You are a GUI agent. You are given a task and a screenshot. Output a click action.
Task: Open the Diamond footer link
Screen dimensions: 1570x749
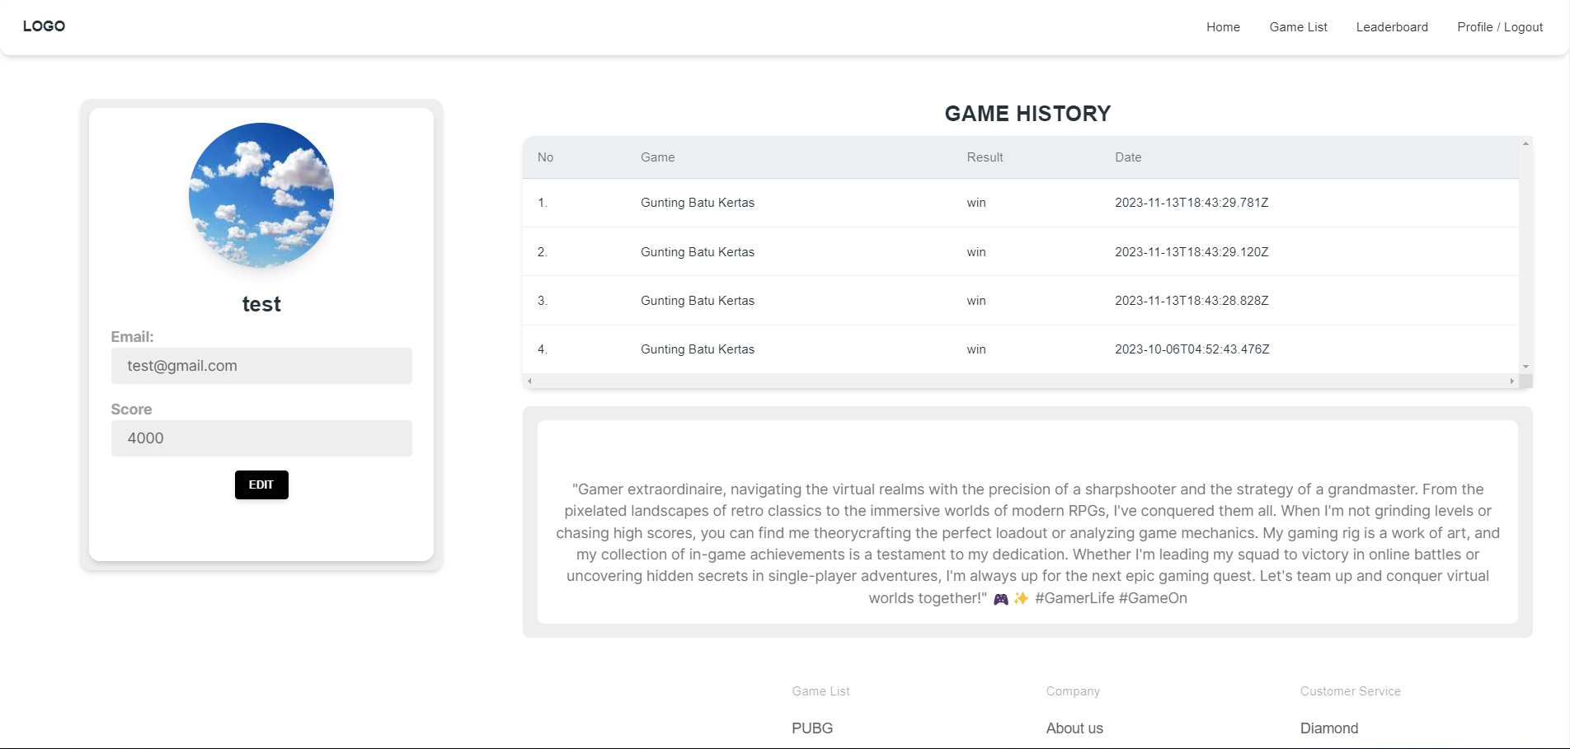1328,728
